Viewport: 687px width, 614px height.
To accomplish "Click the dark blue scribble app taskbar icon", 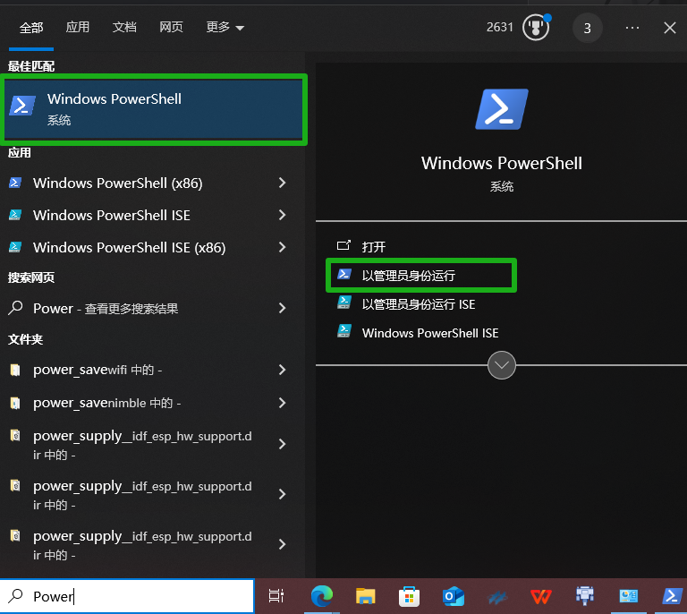I will 496,597.
